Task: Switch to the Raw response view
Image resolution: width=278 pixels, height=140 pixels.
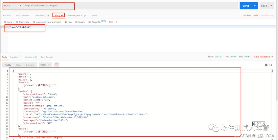Action: (19, 65)
